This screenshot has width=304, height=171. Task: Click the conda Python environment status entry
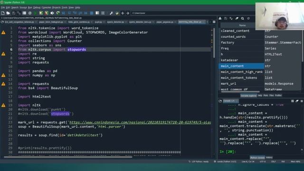coord(225,161)
